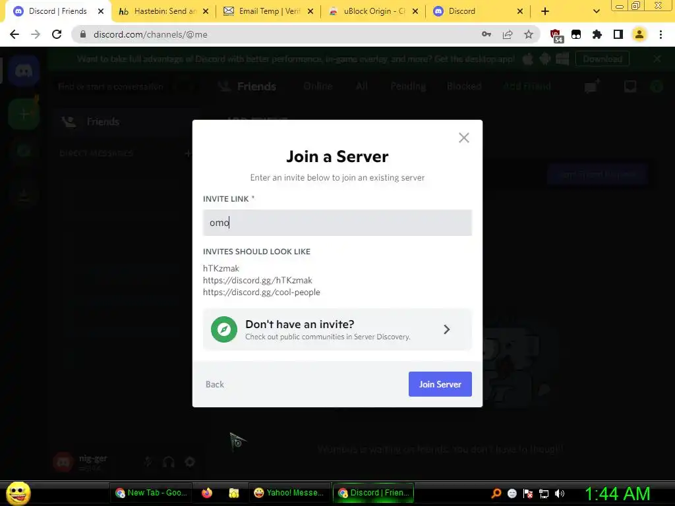Go Back in the dialog
The width and height of the screenshot is (675, 506).
click(214, 384)
